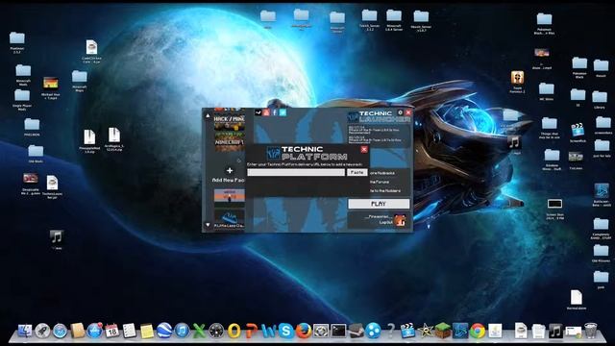Open Skype from the dock
Image resolution: width=615 pixels, height=346 pixels.
pos(286,331)
